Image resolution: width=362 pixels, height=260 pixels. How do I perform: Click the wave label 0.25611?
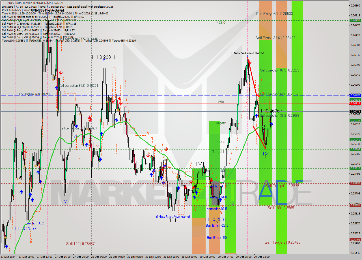pos(220,219)
